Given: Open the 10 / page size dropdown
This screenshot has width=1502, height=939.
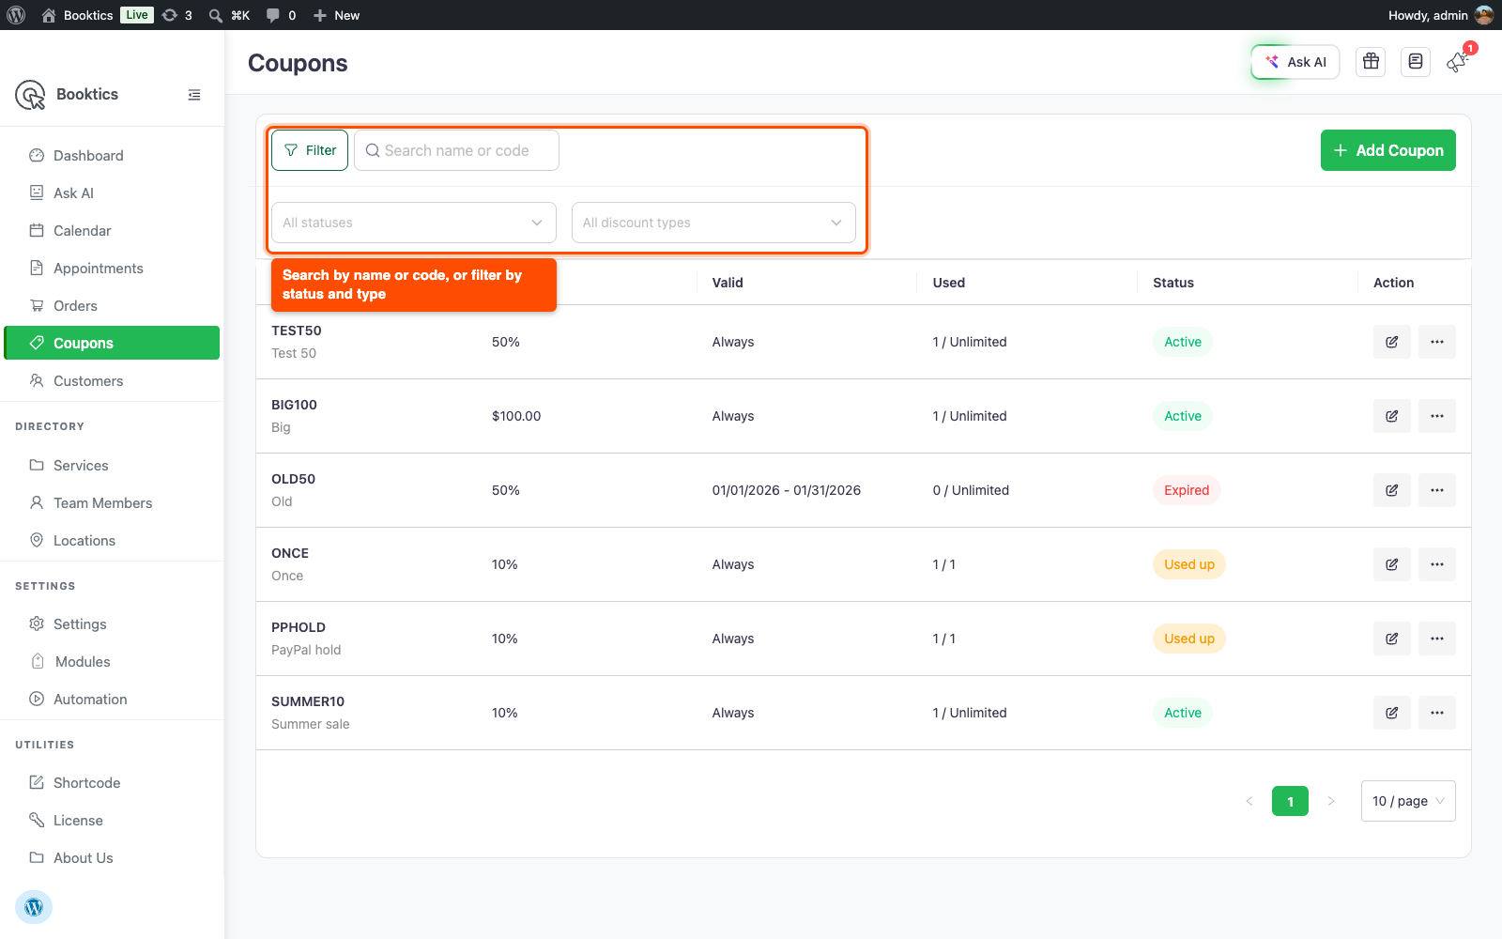Looking at the screenshot, I should (x=1408, y=801).
